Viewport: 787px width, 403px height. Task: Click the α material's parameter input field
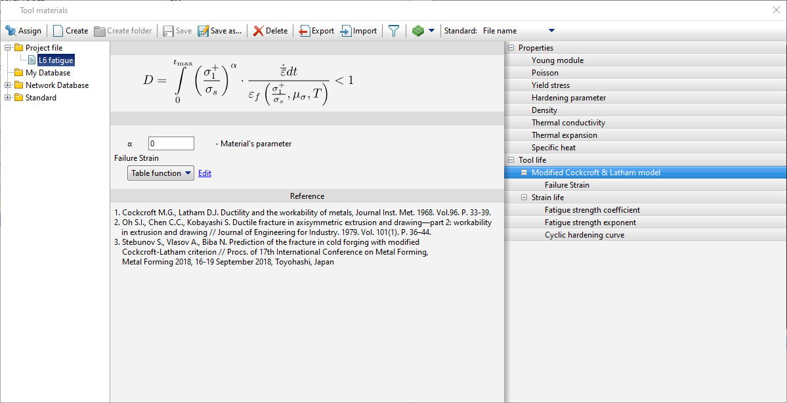coord(171,142)
